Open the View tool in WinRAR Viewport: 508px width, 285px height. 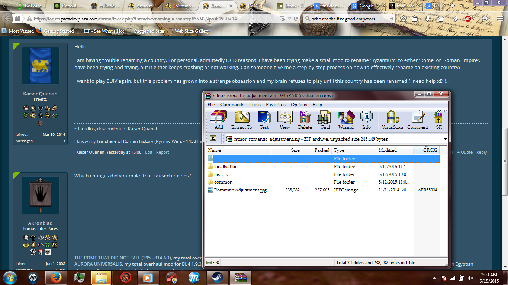pyautogui.click(x=285, y=120)
